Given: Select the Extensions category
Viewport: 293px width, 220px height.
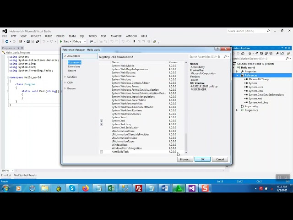Looking at the screenshot, I should (74, 66).
